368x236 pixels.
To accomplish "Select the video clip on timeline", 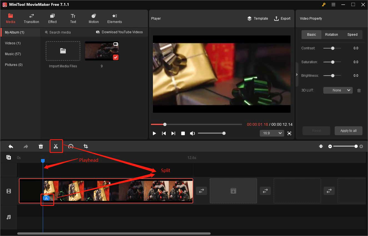I will coord(106,191).
